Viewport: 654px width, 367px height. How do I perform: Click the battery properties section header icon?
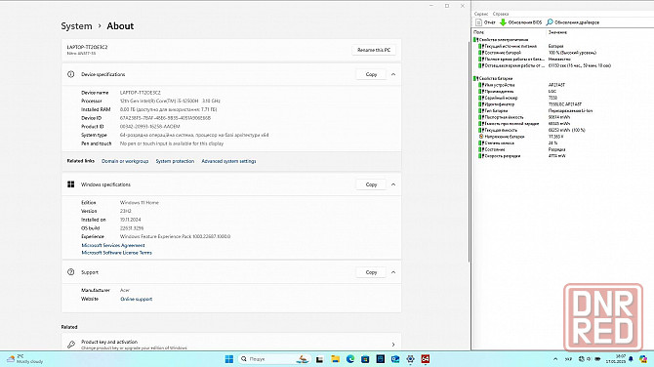pyautogui.click(x=476, y=78)
